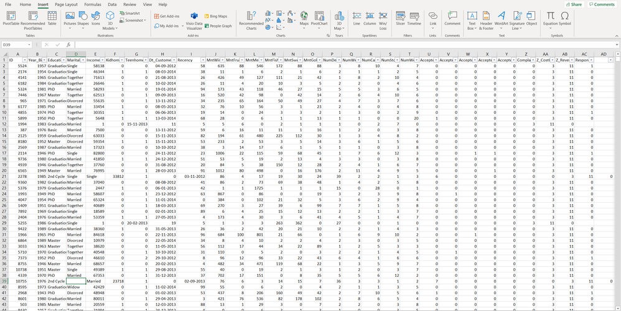Open the Screenshot dropdown
Viewport: 621px width, 311px height.
(133, 20)
